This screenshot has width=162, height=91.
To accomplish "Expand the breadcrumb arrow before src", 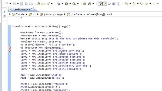I will 26,14.
